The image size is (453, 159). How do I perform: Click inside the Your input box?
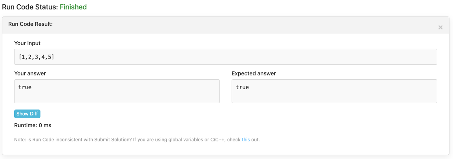coord(226,57)
